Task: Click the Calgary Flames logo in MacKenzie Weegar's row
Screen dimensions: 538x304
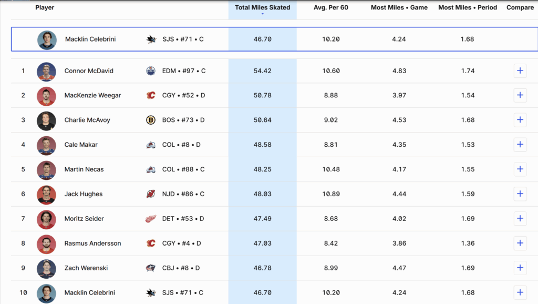Action: [x=151, y=96]
